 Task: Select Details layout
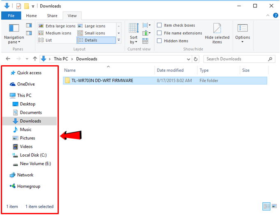coord(96,40)
